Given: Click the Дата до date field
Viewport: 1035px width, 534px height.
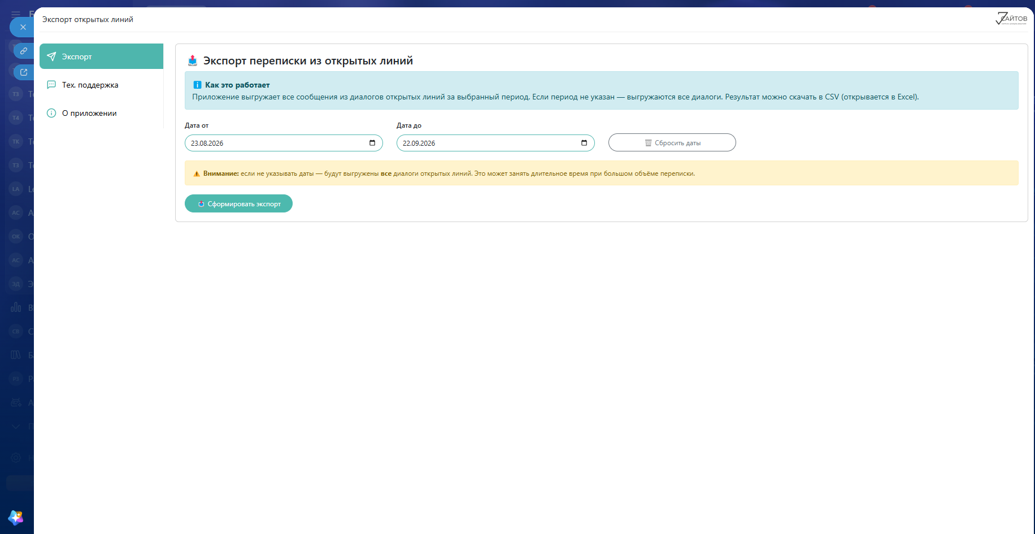Looking at the screenshot, I should tap(495, 143).
